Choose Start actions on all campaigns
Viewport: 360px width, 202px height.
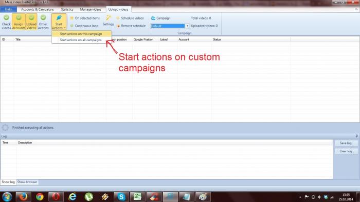pos(81,40)
